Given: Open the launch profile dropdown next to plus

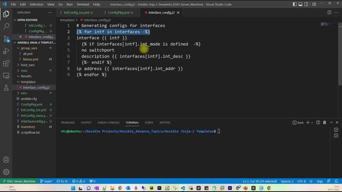Looking at the screenshot, I should tap(312, 123).
